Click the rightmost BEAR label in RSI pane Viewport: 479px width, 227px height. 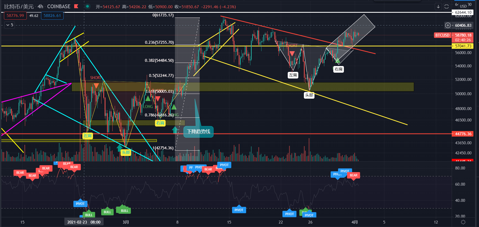click(x=353, y=175)
